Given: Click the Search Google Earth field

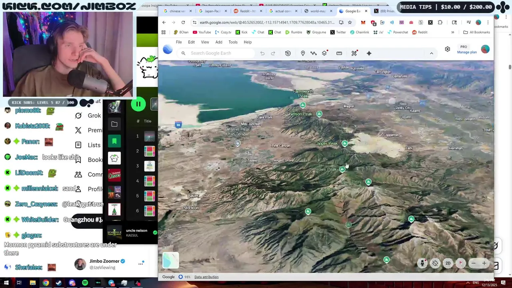Looking at the screenshot, I should [x=216, y=53].
